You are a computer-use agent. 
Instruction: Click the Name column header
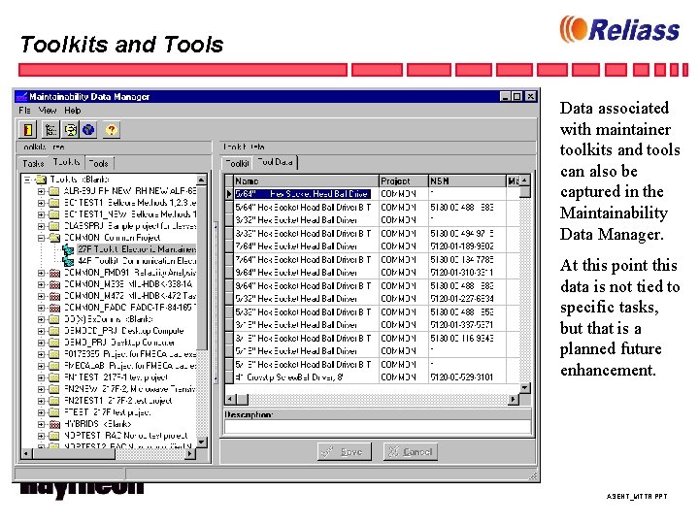pyautogui.click(x=306, y=180)
